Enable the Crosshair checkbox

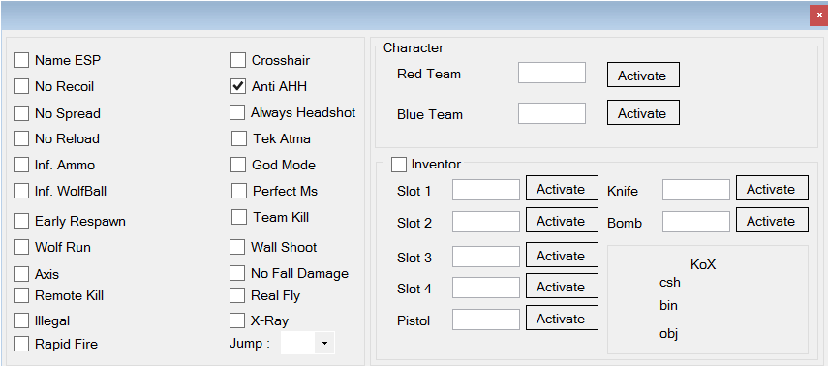pyautogui.click(x=238, y=60)
